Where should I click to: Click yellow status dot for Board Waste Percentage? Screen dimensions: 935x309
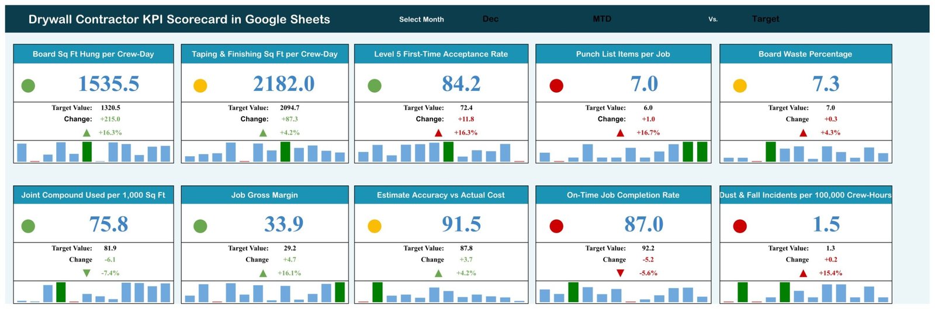[740, 86]
